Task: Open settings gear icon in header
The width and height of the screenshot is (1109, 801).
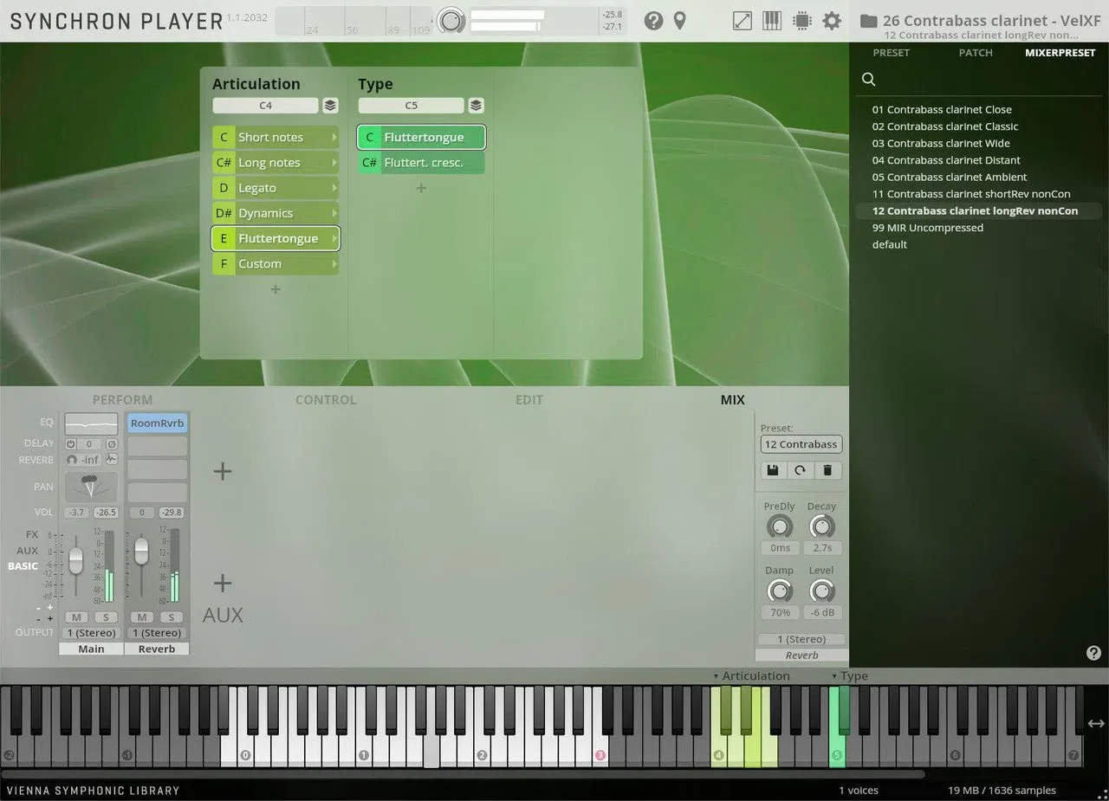Action: point(832,21)
